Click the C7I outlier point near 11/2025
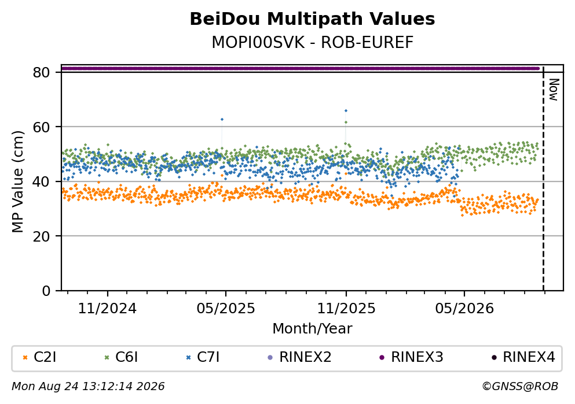Image resolution: width=575 pixels, height=404 pixels. 346,110
